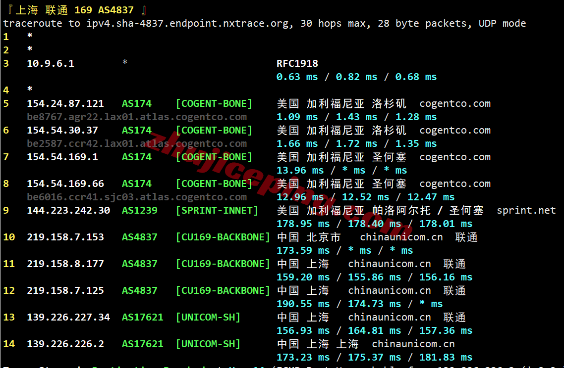
Task: Click IP address 219.158.7.153
Action: click(x=65, y=237)
